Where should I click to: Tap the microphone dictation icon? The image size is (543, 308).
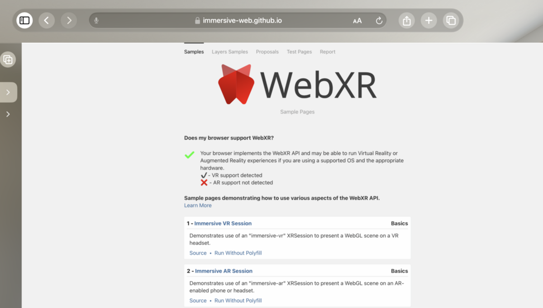coord(96,21)
